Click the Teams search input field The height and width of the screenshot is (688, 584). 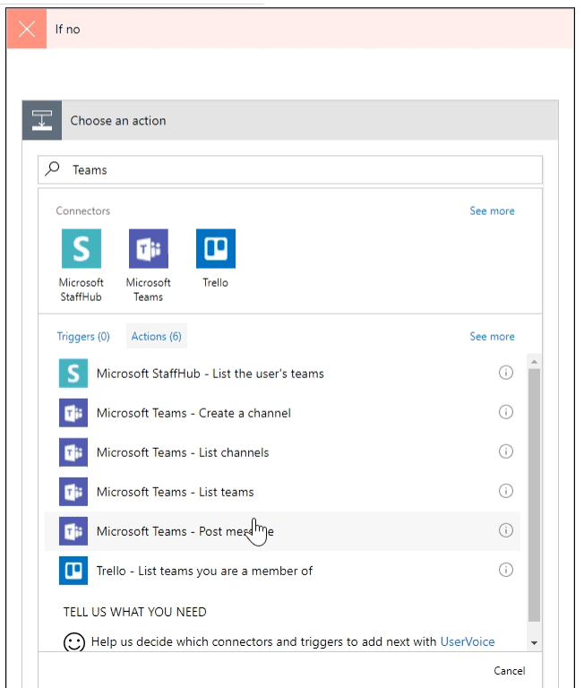point(296,169)
